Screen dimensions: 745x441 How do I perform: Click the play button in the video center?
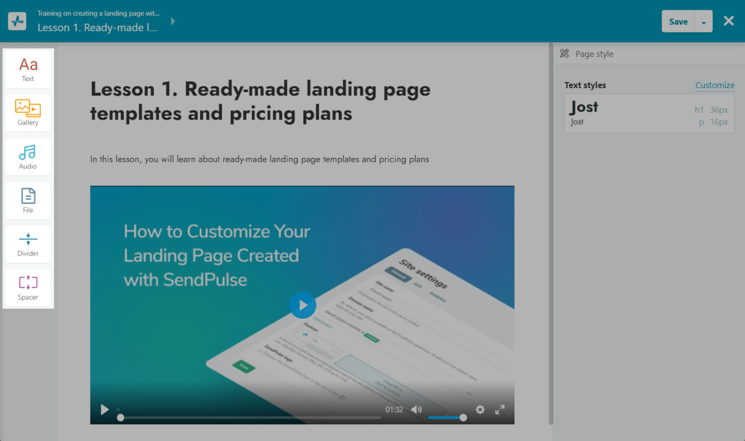point(303,305)
